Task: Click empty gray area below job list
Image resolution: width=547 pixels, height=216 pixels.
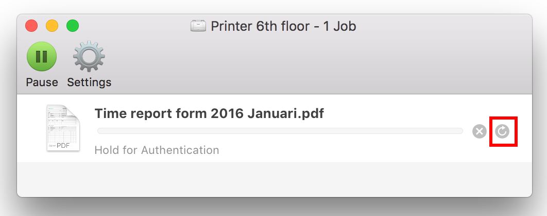Action: point(275,179)
